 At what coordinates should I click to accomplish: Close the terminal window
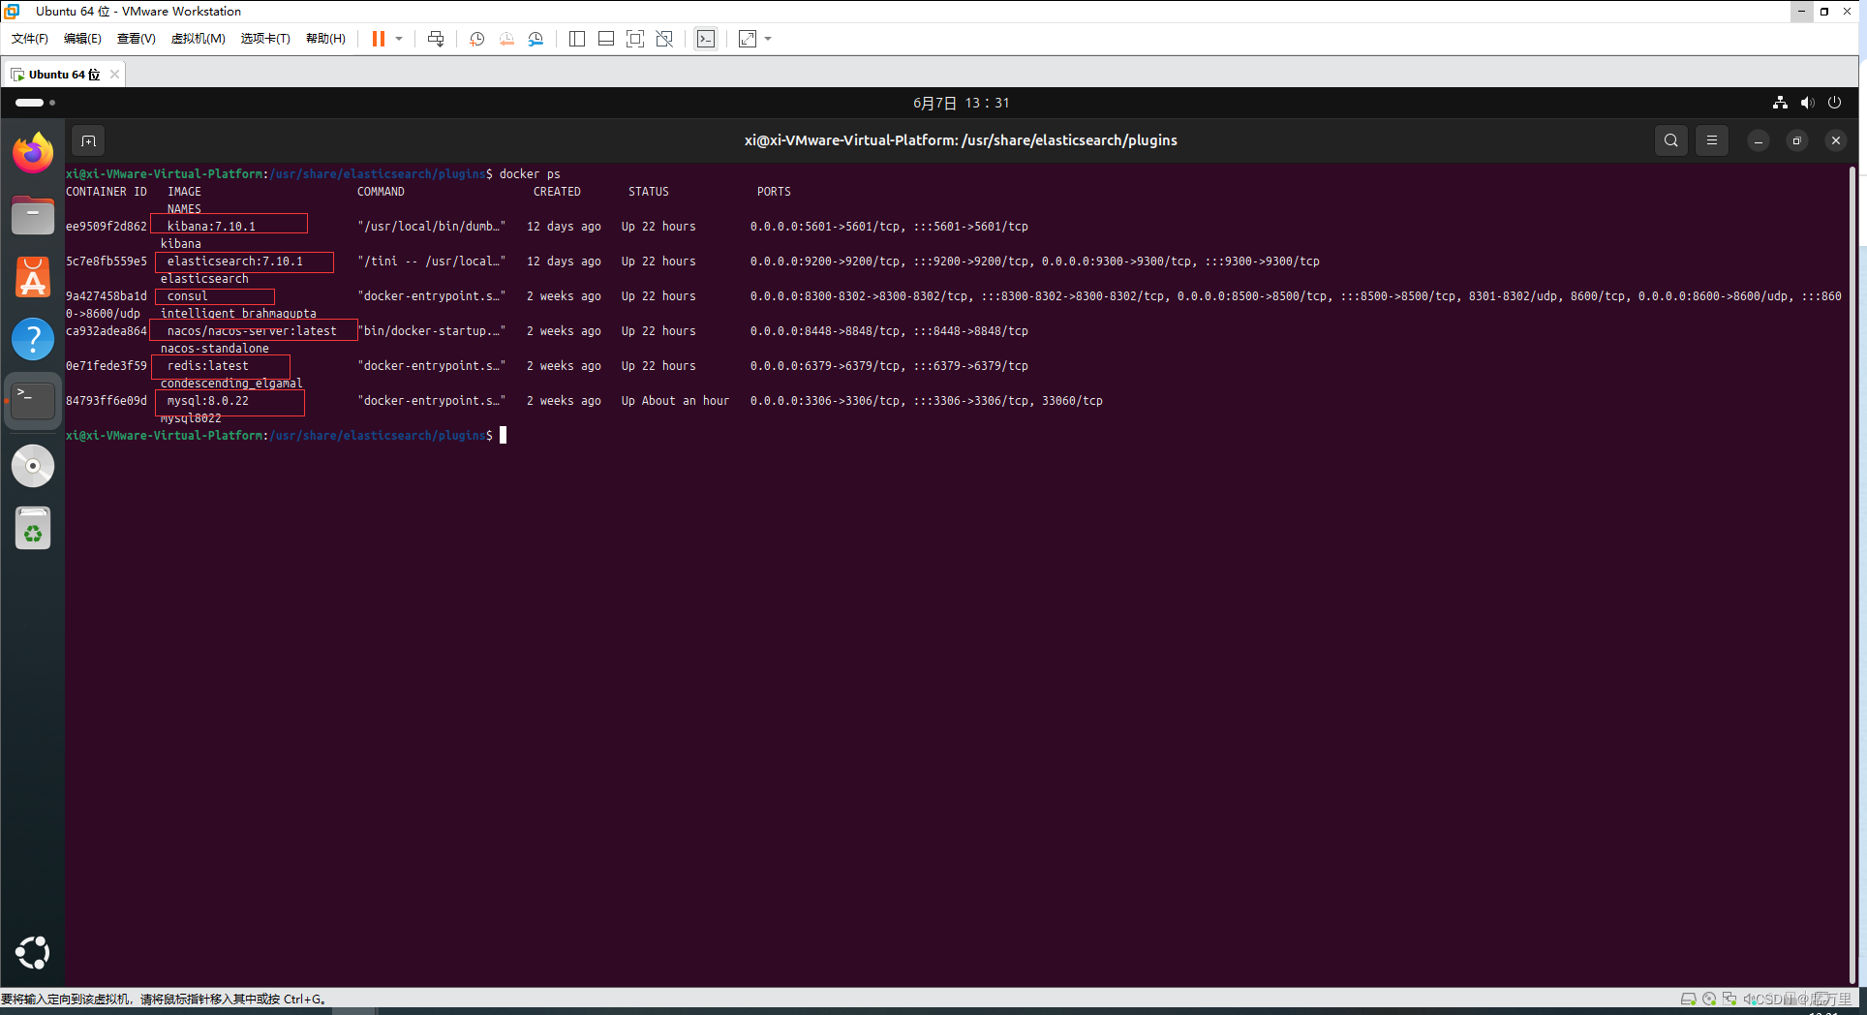pos(1836,140)
